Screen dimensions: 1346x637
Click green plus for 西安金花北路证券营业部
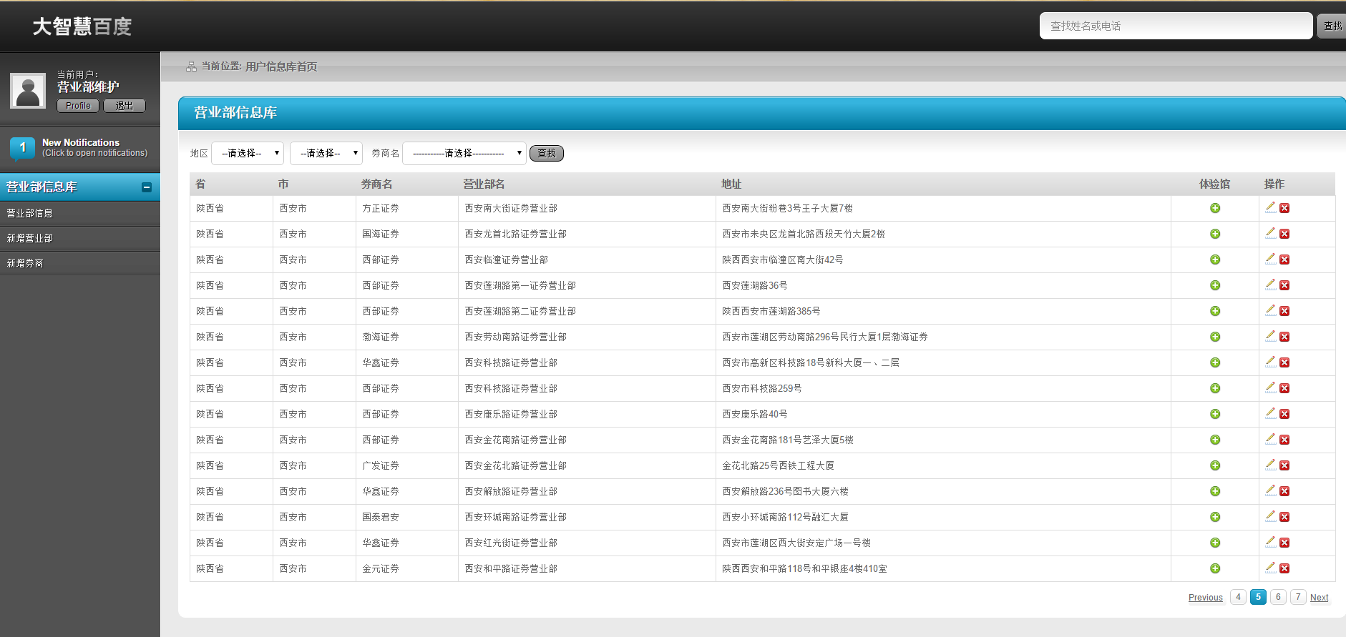1215,465
